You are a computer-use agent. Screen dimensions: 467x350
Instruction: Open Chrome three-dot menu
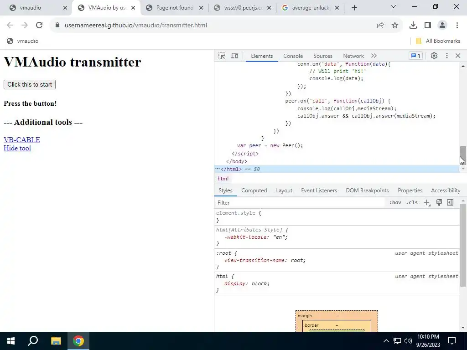457,26
